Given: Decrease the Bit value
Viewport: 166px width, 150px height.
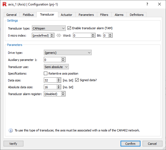Looking at the screenshot, I should (110, 36).
